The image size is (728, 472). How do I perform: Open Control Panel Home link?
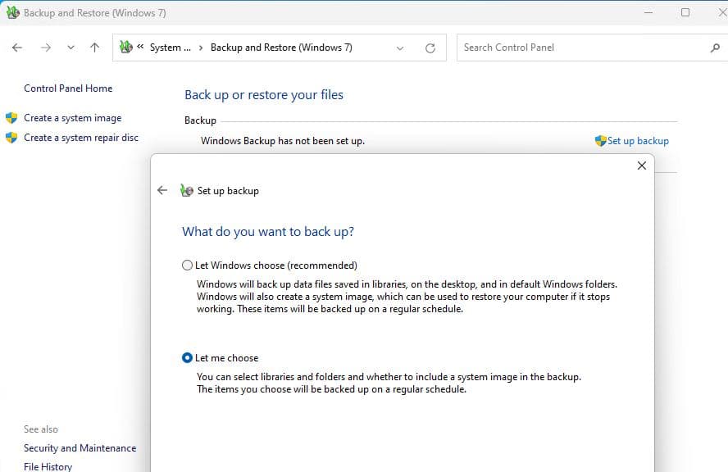[68, 88]
